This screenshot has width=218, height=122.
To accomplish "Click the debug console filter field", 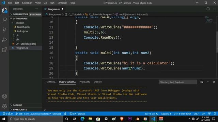I will point(178,82).
